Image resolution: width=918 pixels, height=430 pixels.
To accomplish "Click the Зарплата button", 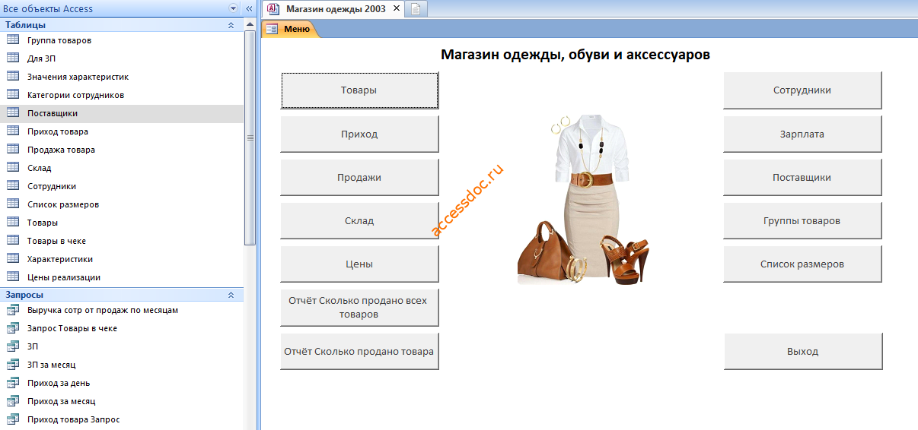I will pyautogui.click(x=802, y=134).
